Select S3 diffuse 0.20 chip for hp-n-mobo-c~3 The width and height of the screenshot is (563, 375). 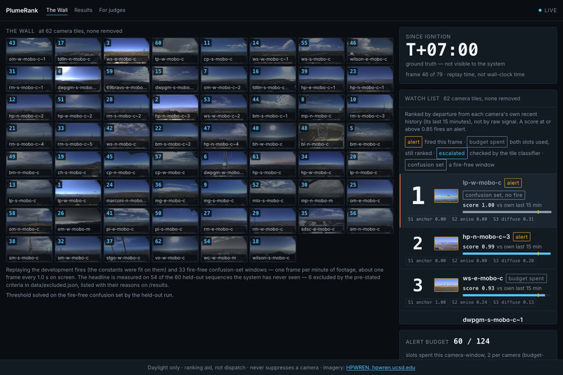(x=513, y=260)
